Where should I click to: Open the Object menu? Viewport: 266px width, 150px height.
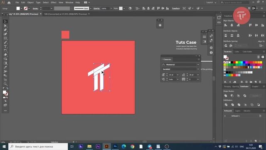pos(30,2)
